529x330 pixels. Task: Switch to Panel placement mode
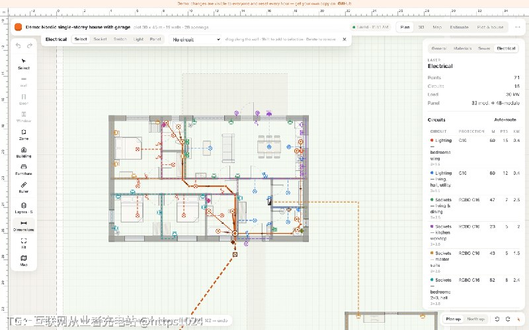[155, 39]
